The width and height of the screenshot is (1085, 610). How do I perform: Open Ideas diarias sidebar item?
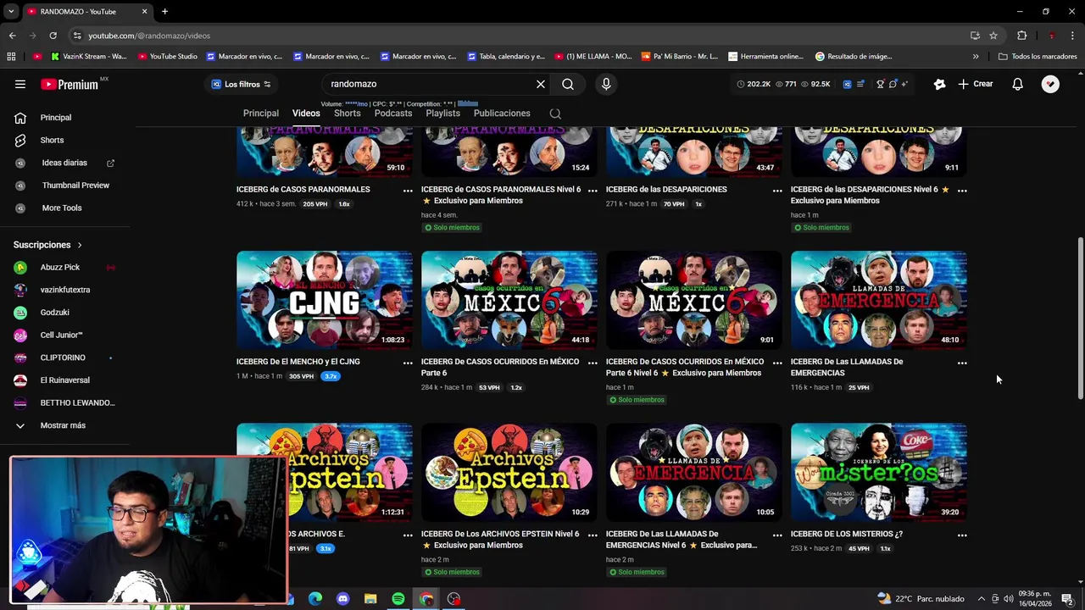click(64, 163)
